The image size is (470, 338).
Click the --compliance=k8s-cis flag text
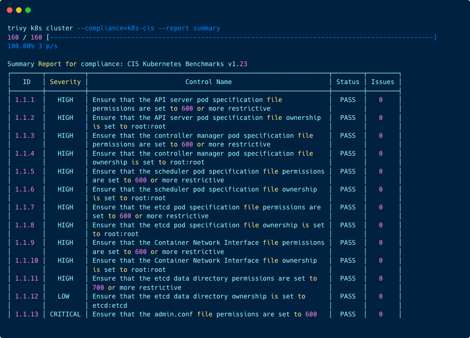[116, 28]
